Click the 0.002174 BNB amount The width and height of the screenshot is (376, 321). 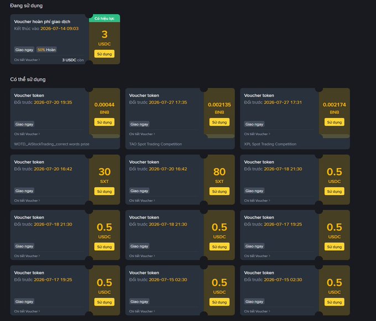(x=335, y=108)
